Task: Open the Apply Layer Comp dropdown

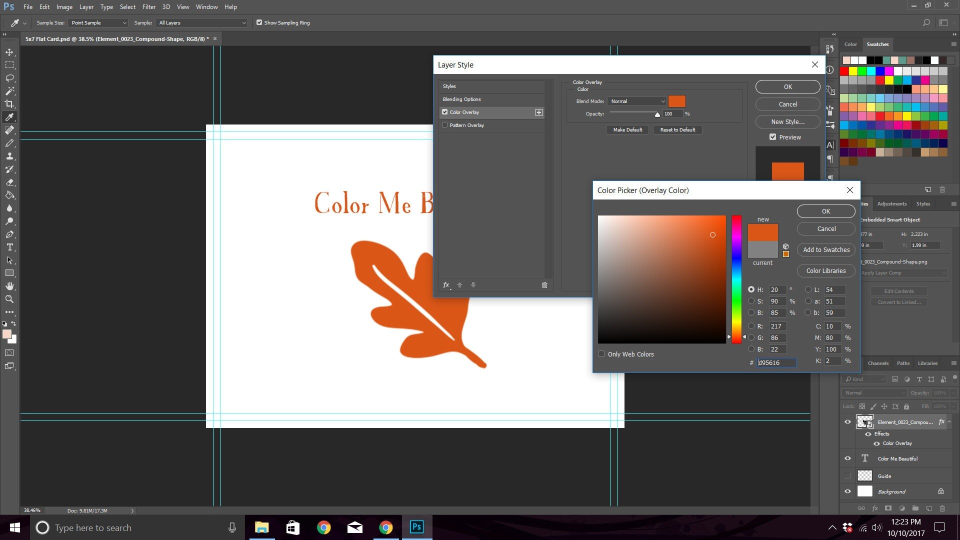Action: [903, 273]
